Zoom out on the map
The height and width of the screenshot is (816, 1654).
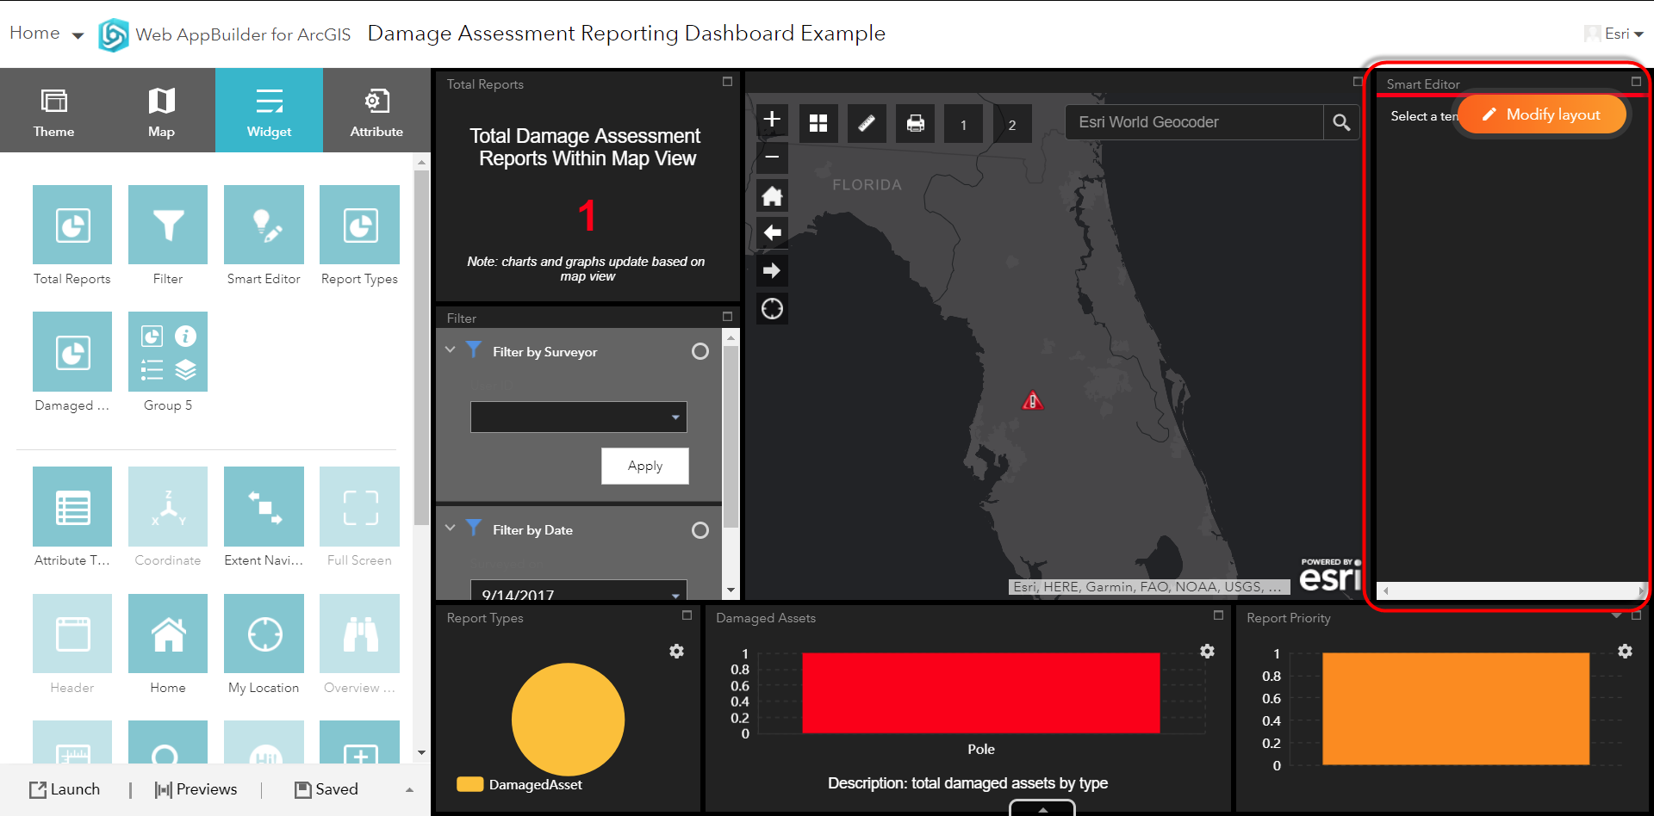tap(772, 156)
